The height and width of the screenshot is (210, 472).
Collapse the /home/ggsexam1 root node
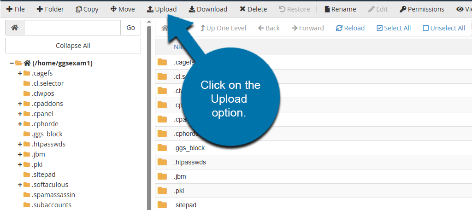coord(12,63)
